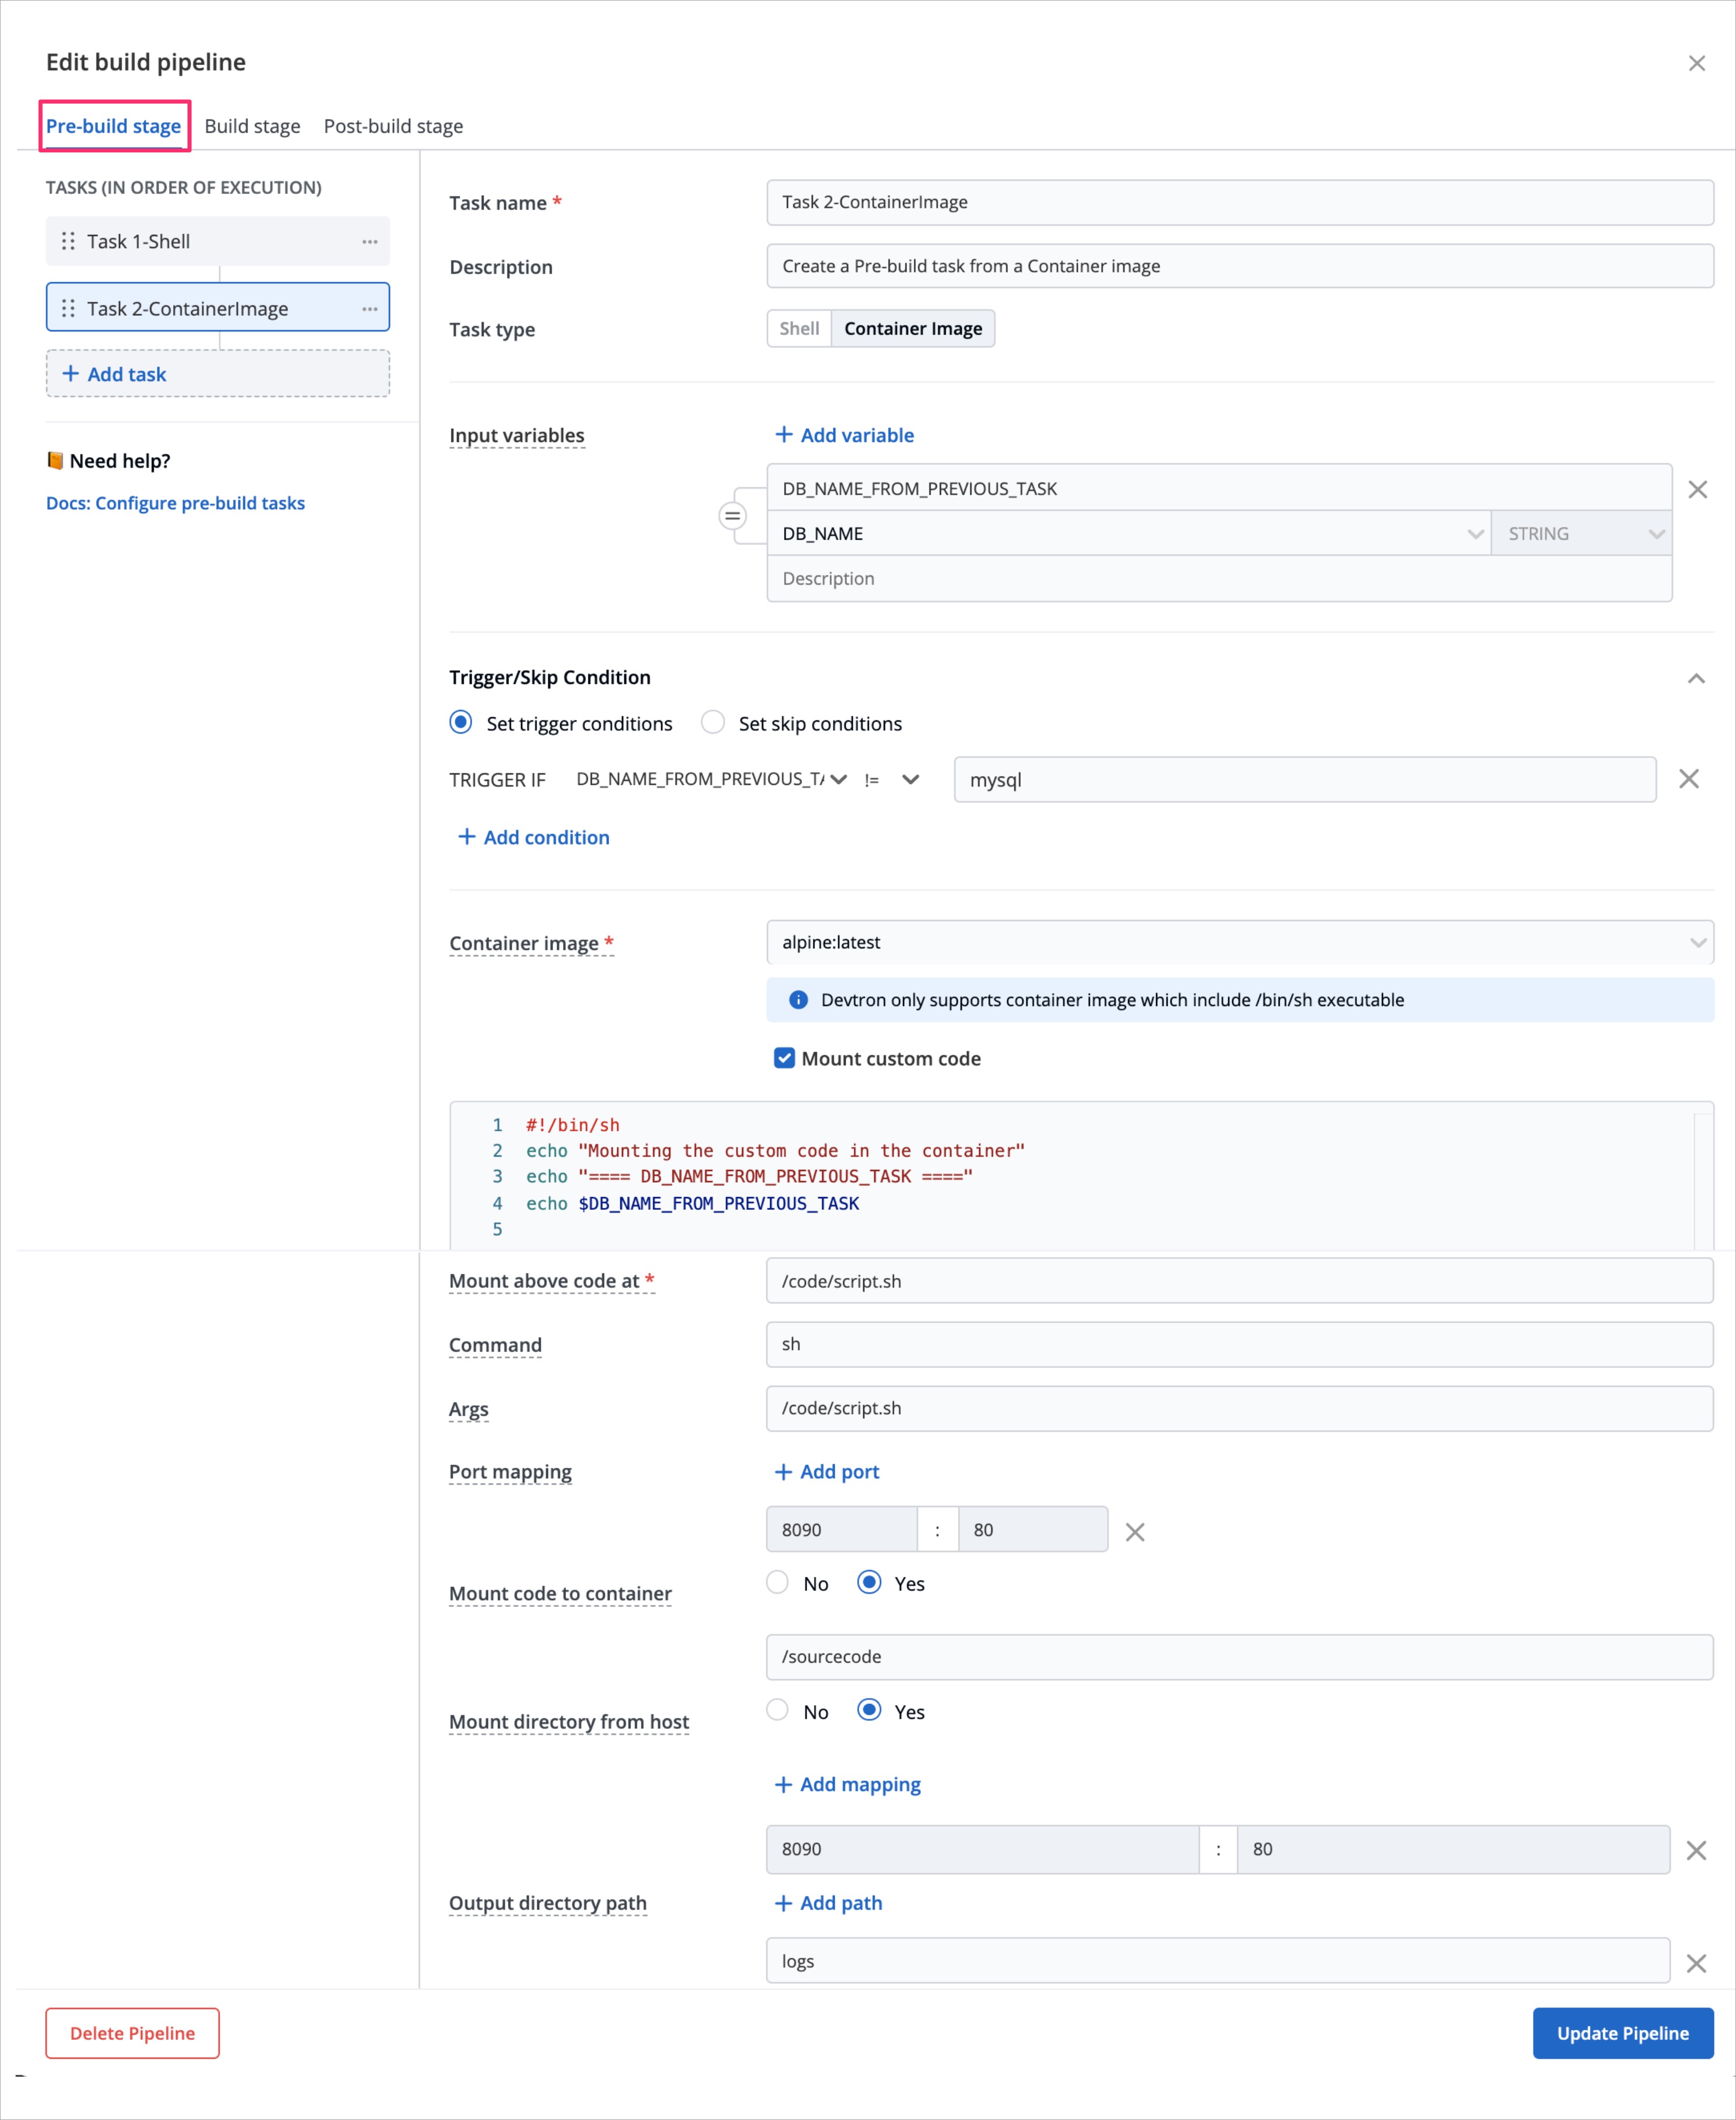Collapse the Trigger/Skip Condition section

[x=1696, y=678]
